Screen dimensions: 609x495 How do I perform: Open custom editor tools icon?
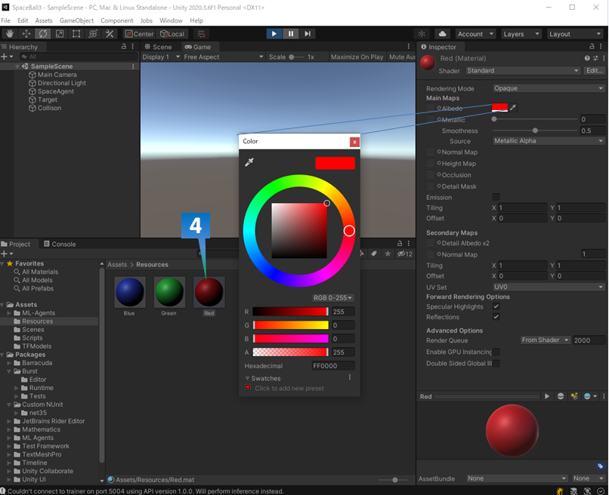[110, 34]
